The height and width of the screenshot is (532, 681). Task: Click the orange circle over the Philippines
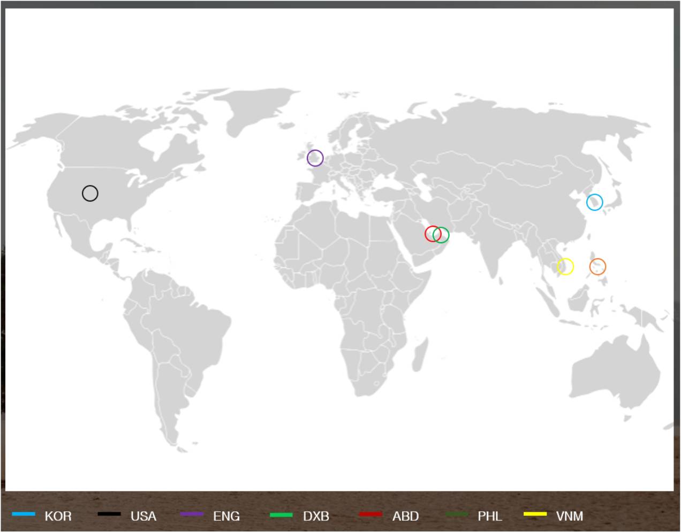[597, 266]
